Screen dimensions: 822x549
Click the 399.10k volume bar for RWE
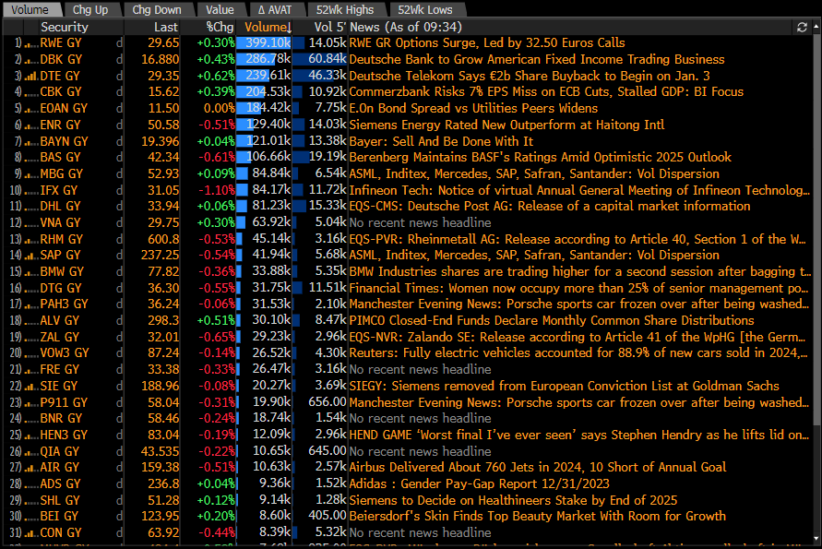(264, 43)
